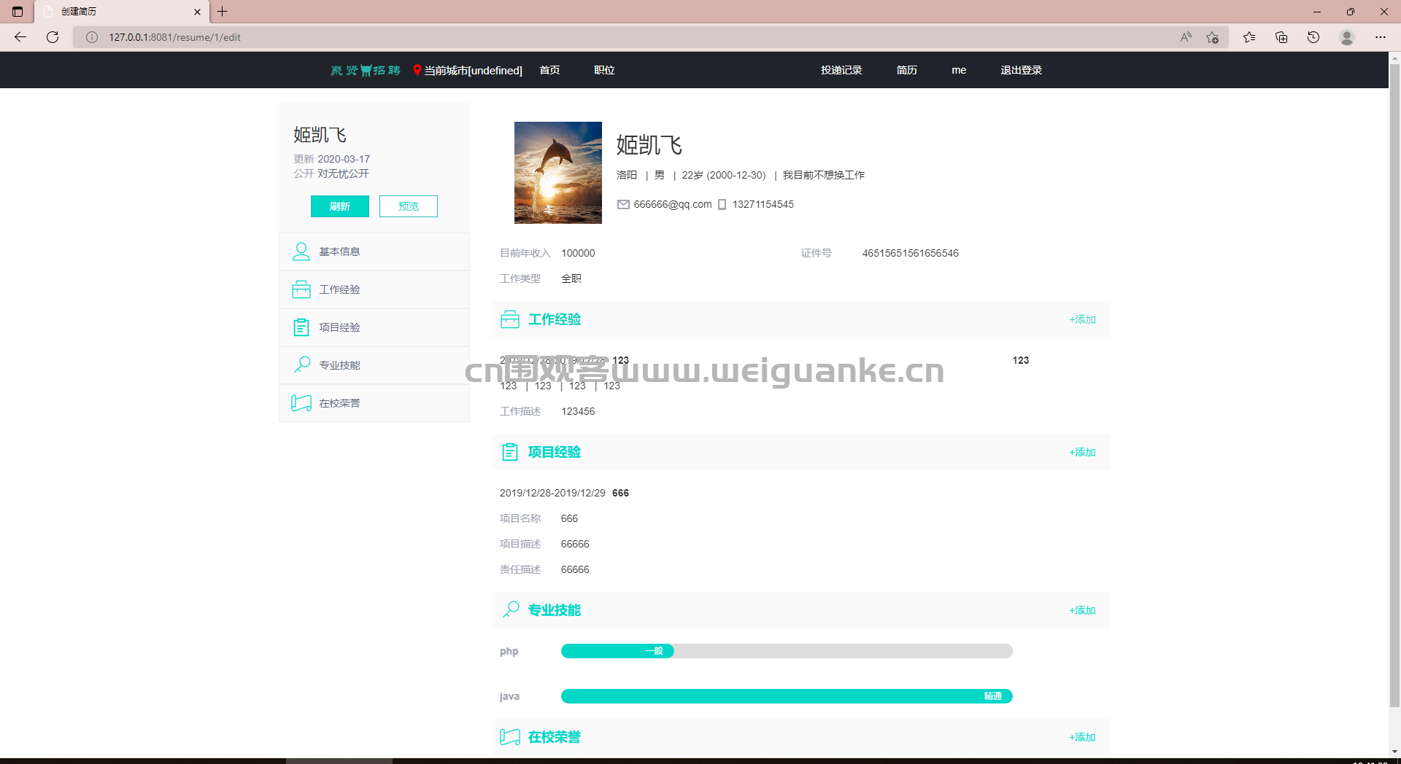Click the briefcase icon beside 工作经验 section header

point(510,319)
